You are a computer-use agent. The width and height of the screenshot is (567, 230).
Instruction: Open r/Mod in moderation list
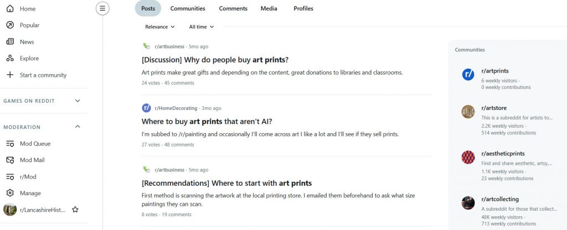click(28, 177)
